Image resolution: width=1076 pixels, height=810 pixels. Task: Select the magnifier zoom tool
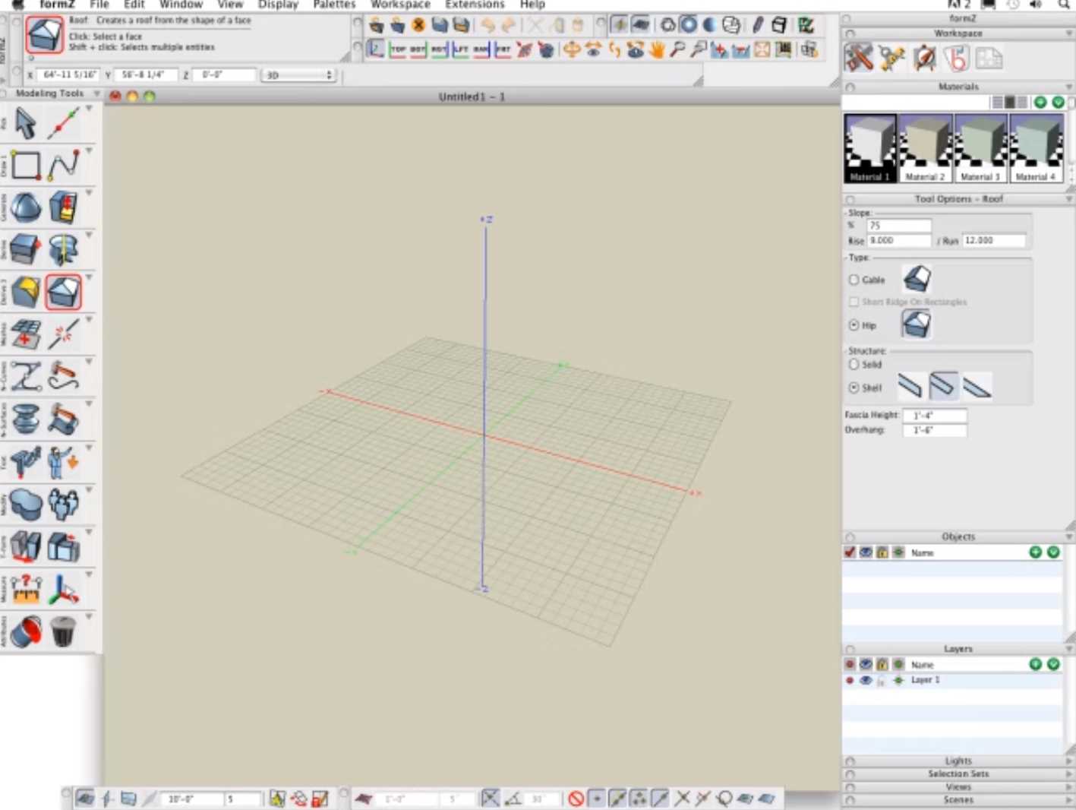(677, 50)
